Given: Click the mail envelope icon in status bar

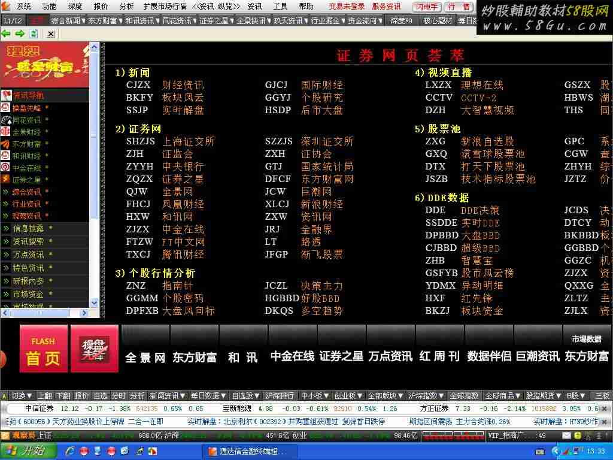Looking at the screenshot, I should point(566,435).
